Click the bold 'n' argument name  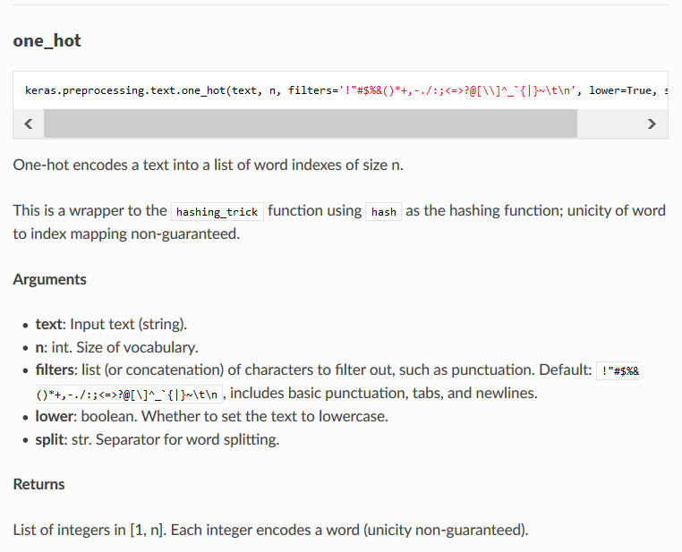(x=39, y=348)
